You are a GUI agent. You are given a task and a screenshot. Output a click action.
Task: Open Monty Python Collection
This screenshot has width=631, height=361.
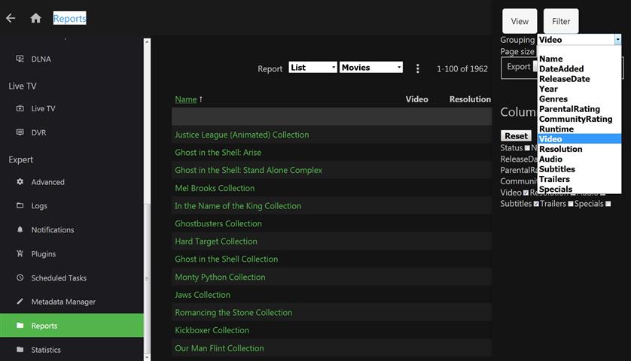[x=220, y=277]
